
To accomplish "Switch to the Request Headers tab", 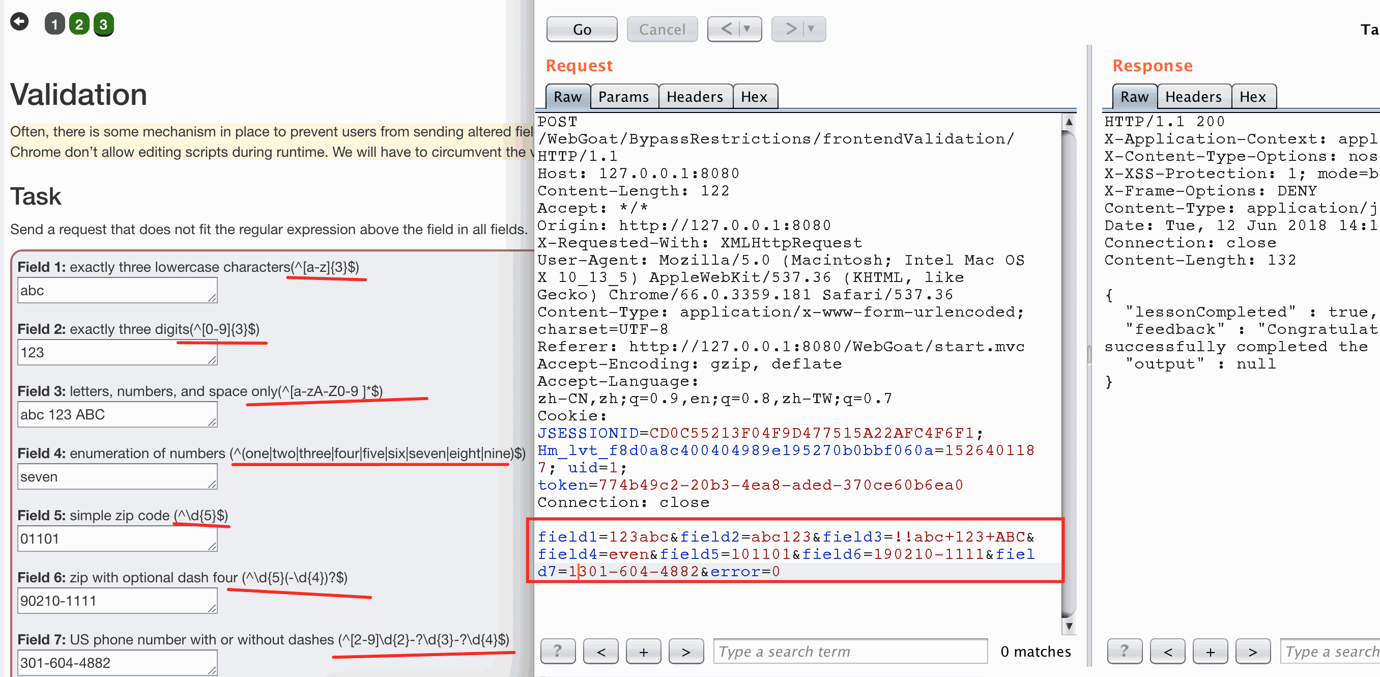I will coord(695,97).
